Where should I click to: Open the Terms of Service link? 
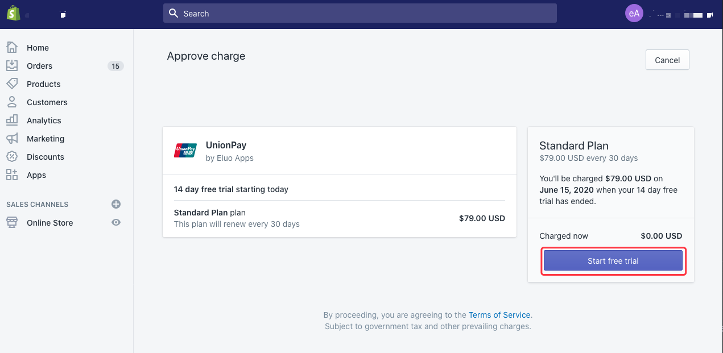tap(499, 315)
